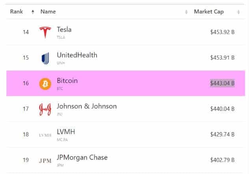Click the LVMH logo icon

(x=45, y=135)
